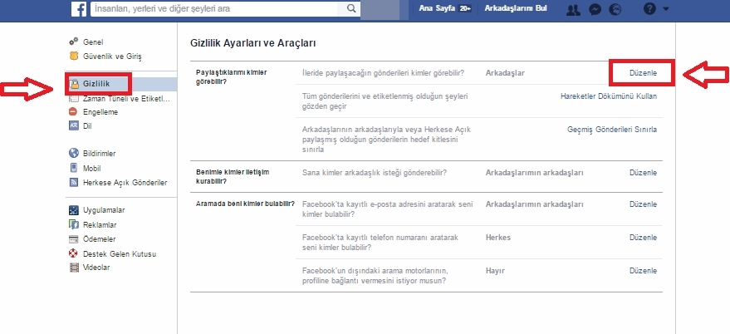Click Hareketler Dökümünü Kullan link
Viewport: 730px width, 334px height.
(609, 96)
